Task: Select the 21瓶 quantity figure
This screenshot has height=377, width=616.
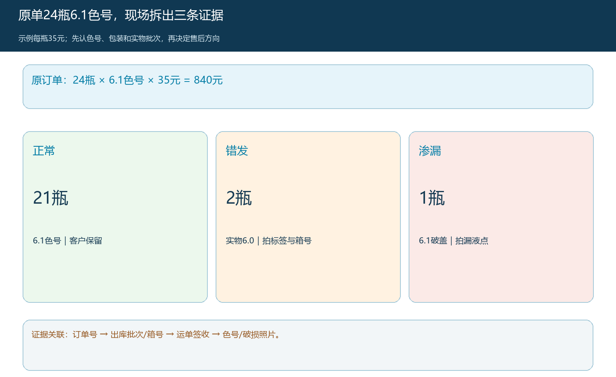Action: [x=51, y=198]
